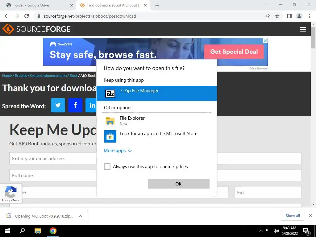
Task: Open SourceForge hamburger menu
Action: click(303, 29)
